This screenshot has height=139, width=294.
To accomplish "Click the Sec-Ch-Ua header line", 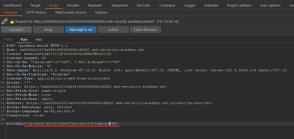I will pyautogui.click(x=64, y=62).
